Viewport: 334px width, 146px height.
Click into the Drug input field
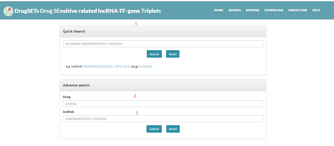(x=163, y=104)
